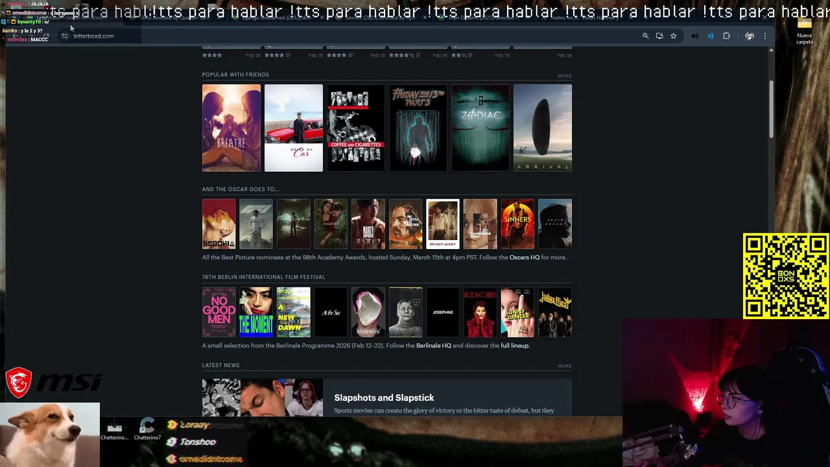
Task: Open the Josephine poster
Action: click(442, 312)
